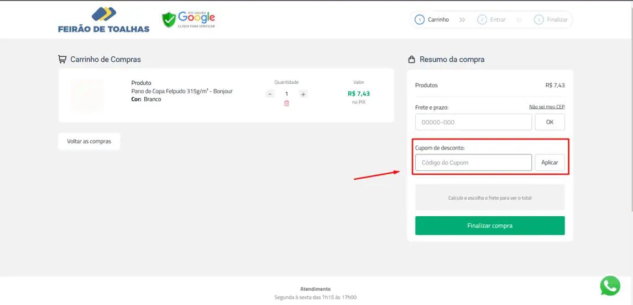Click the quantity value 1
The height and width of the screenshot is (305, 633).
tap(286, 94)
